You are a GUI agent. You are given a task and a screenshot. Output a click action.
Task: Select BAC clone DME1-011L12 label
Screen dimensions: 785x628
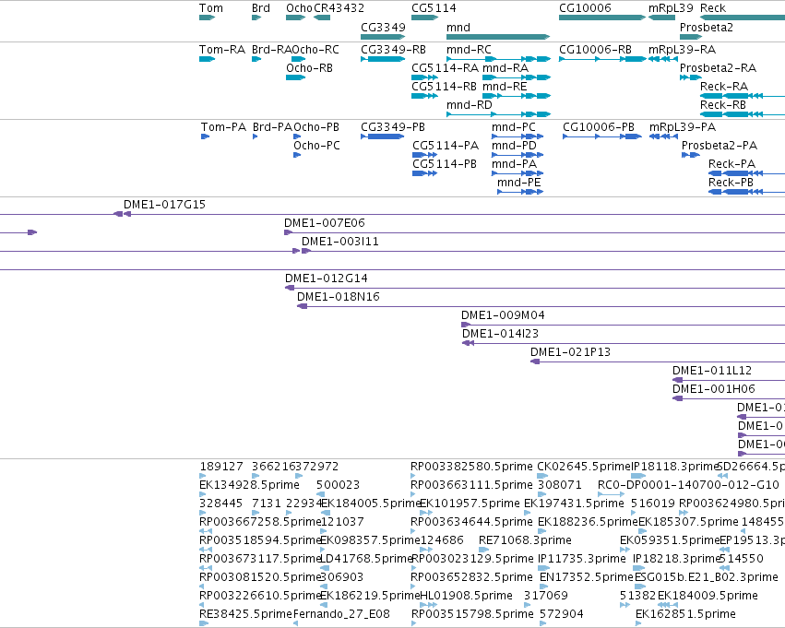tap(712, 372)
